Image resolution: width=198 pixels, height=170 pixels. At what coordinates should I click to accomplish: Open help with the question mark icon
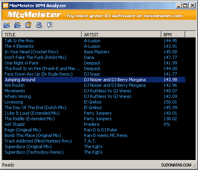pos(50,25)
